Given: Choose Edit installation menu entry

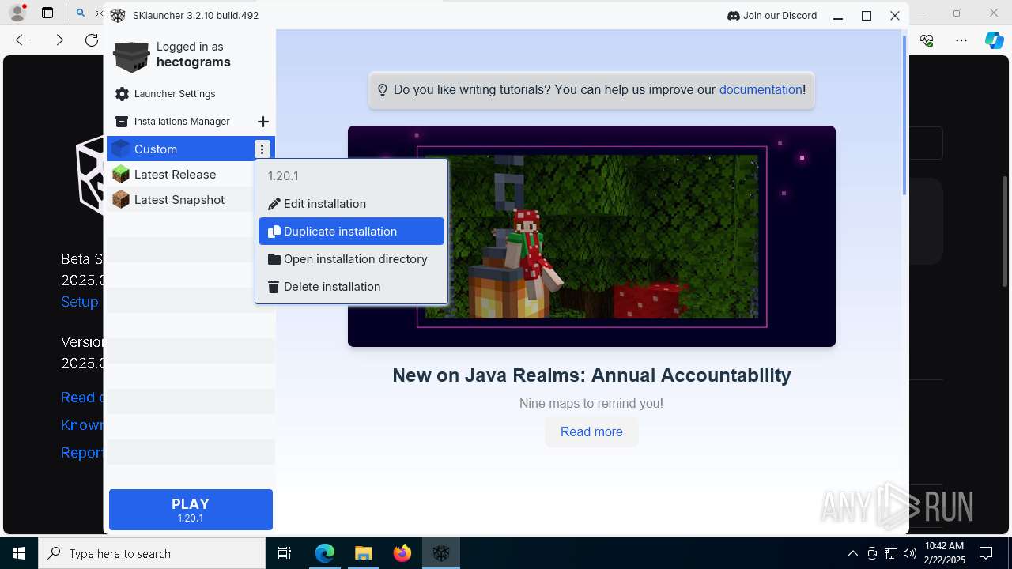Looking at the screenshot, I should (351, 204).
